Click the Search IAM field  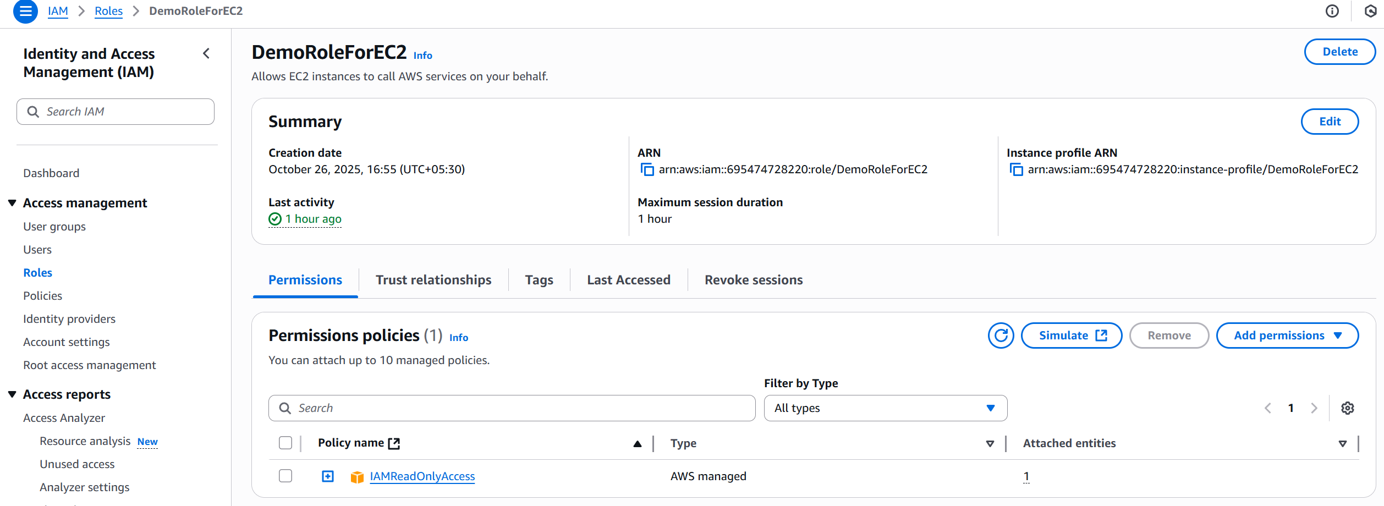[x=116, y=112]
